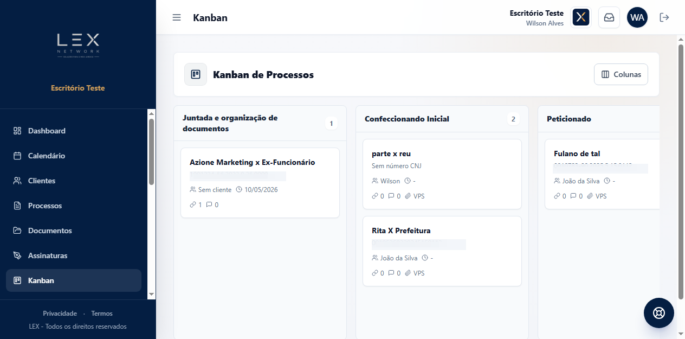
Task: Click the link icon on Azione Marketing card
Action: (193, 204)
